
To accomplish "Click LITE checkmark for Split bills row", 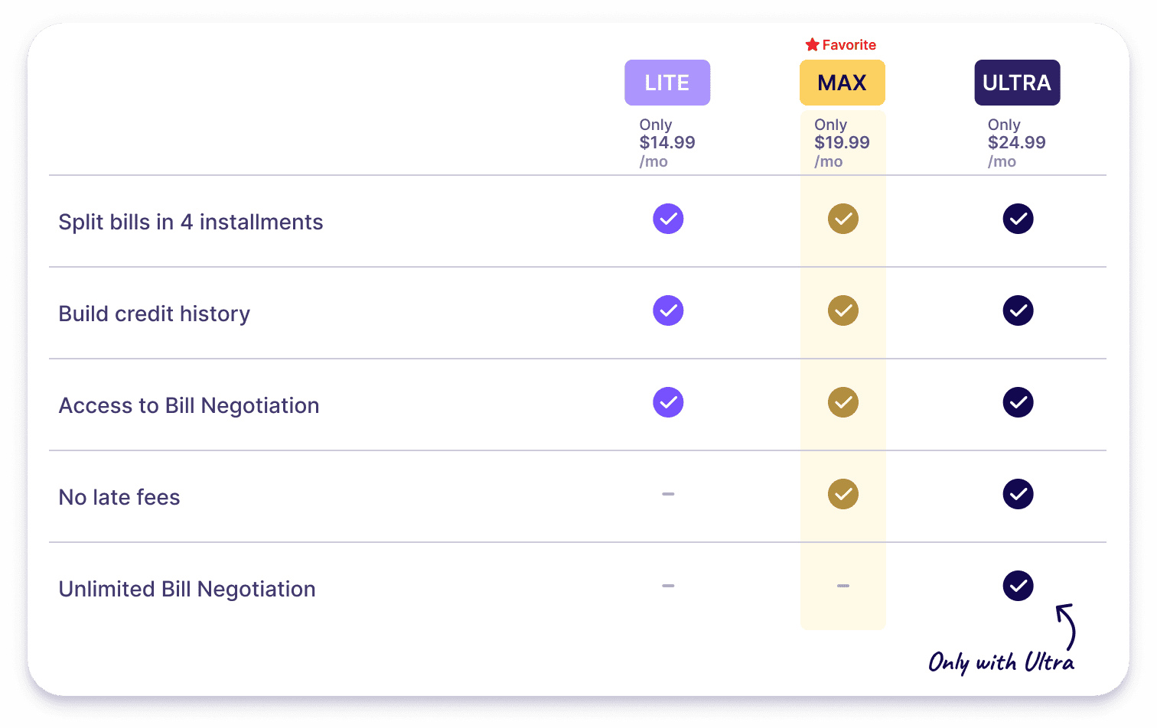I will click(668, 219).
